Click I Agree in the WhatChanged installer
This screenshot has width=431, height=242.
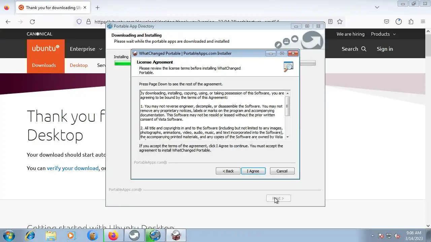(x=253, y=171)
